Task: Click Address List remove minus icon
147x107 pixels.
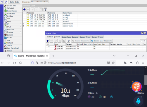Action: point(28,9)
